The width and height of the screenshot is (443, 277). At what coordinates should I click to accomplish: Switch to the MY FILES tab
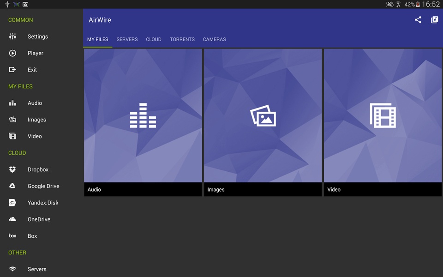[x=98, y=39]
